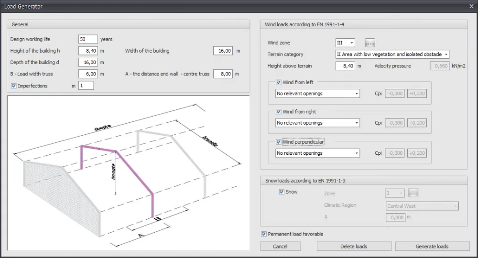Toggle the Imperfections checkbox

click(x=14, y=86)
